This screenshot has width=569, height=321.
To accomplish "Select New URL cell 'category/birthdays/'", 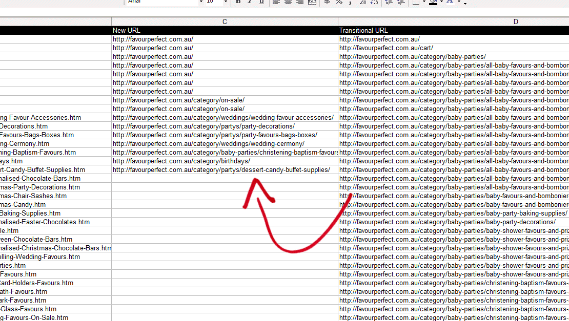I will [x=225, y=161].
